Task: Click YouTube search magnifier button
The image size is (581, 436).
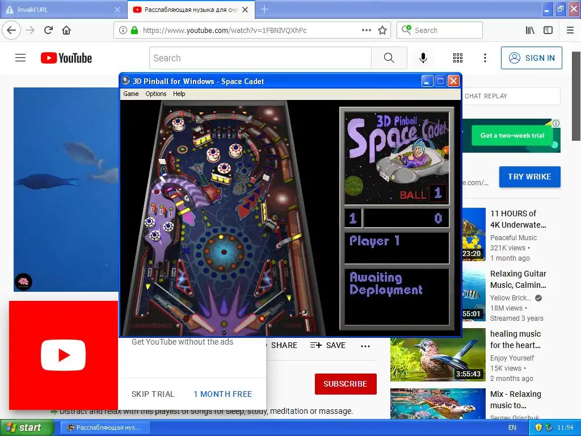Action: (389, 58)
